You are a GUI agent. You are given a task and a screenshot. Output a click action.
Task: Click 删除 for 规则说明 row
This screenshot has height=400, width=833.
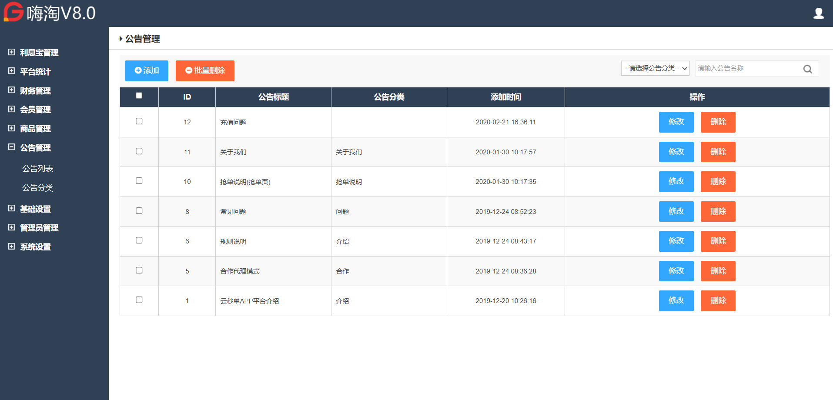(x=718, y=241)
